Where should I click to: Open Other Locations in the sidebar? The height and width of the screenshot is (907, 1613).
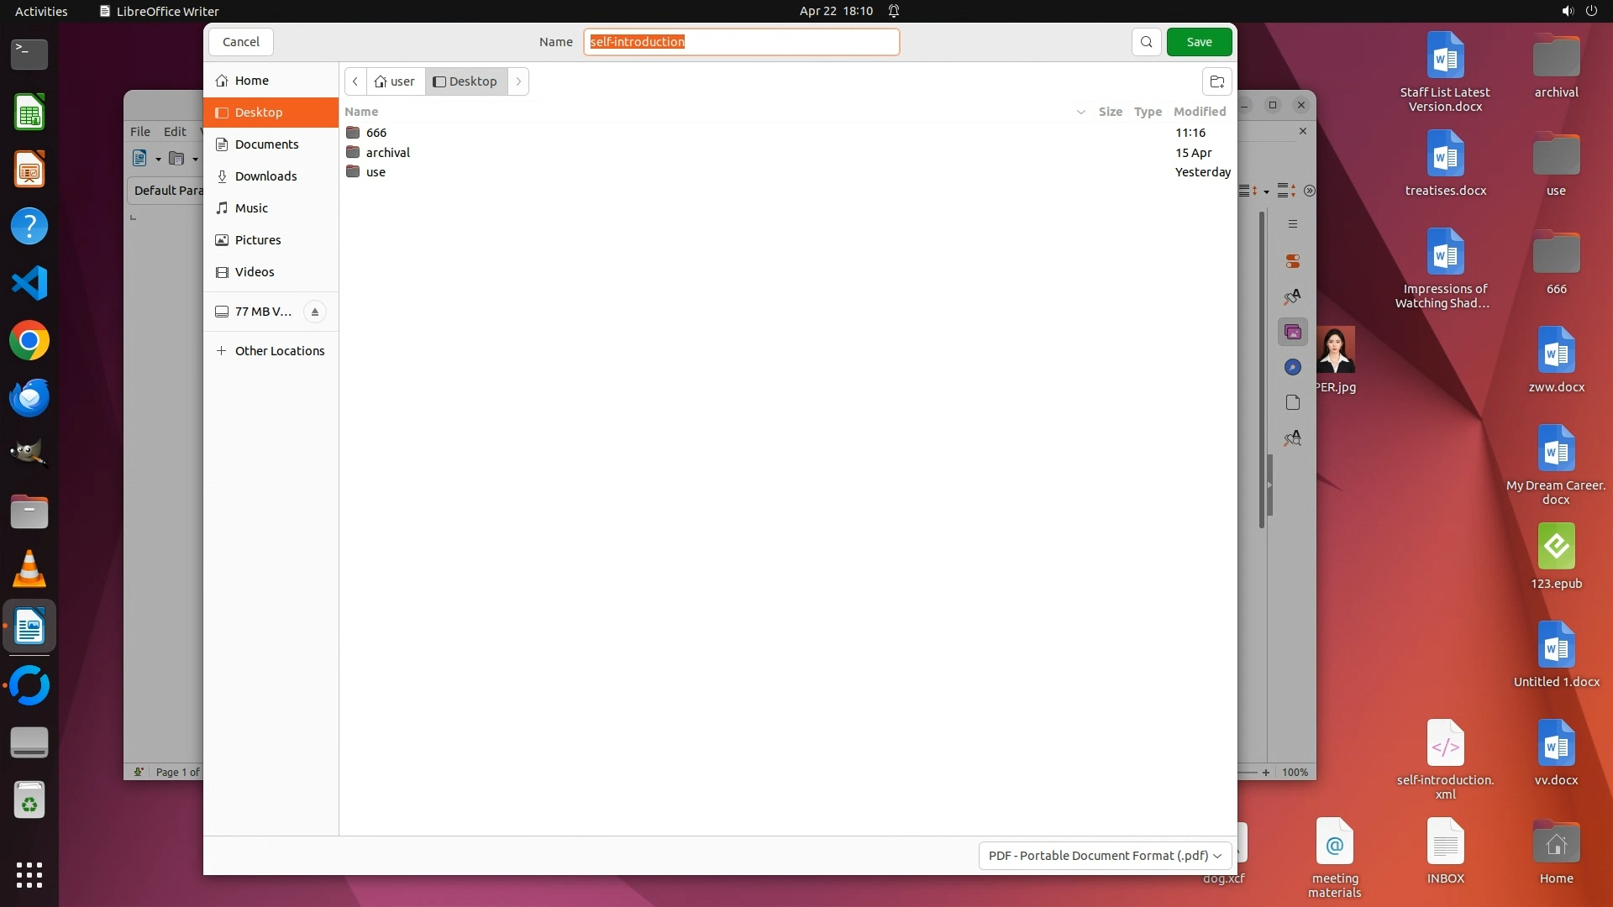click(279, 351)
